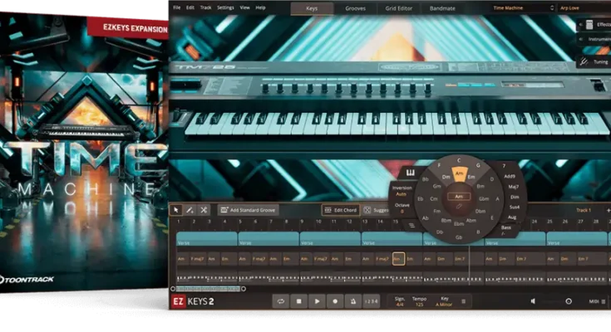Click the Edit Chord button
The image size is (611, 332).
point(340,210)
